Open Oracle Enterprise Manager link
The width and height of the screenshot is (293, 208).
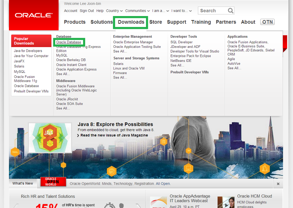133,42
